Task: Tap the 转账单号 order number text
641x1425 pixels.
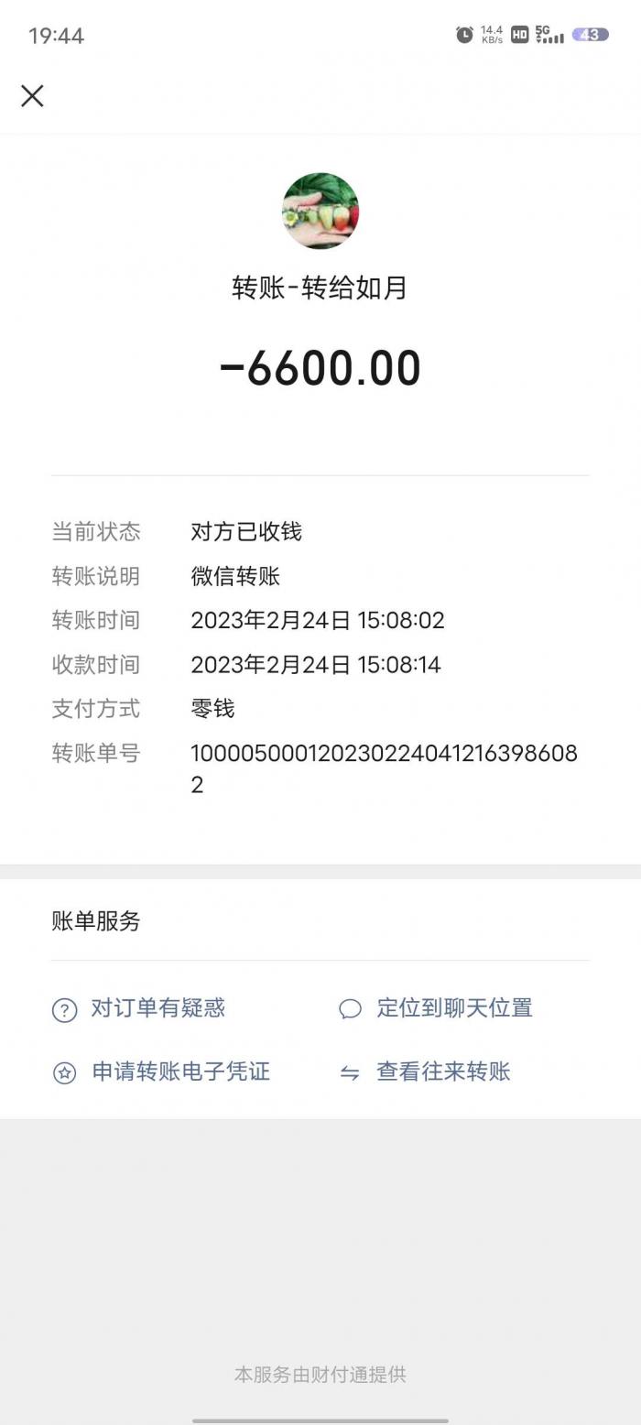Action: coord(384,768)
